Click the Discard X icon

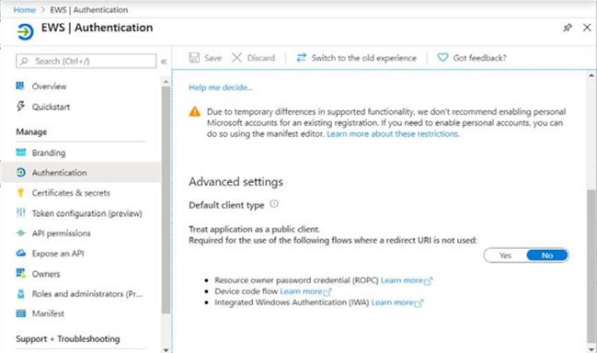click(236, 58)
